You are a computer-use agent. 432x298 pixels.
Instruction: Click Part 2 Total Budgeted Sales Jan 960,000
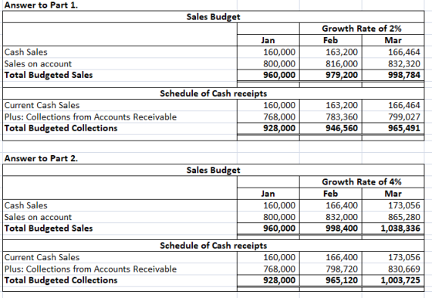[268, 229]
